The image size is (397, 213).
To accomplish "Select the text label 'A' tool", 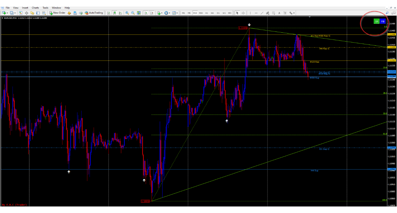I will point(279,13).
